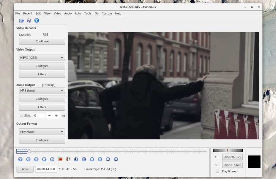Open the Mkv Muxer output format dropdown

point(42,132)
